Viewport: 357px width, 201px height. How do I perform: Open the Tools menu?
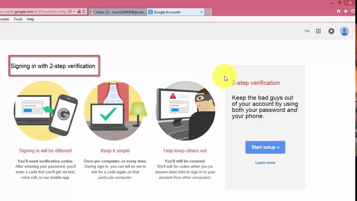(x=18, y=19)
